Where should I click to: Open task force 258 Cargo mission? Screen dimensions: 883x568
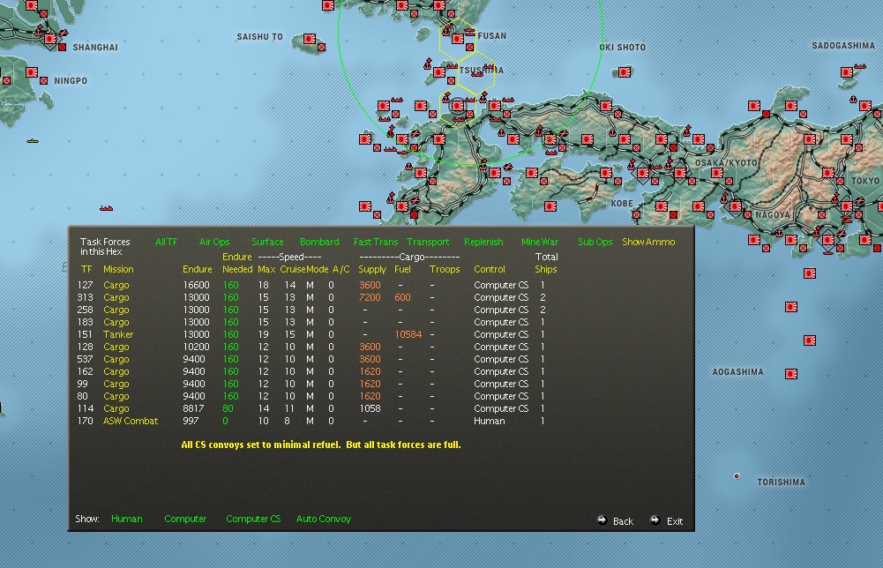116,310
